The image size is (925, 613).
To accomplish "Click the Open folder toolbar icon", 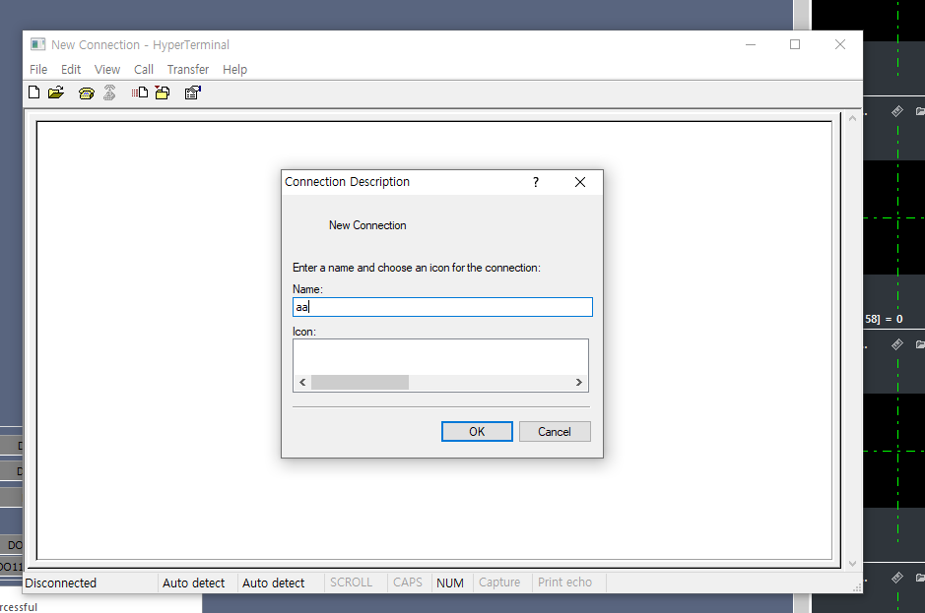I will pos(56,92).
